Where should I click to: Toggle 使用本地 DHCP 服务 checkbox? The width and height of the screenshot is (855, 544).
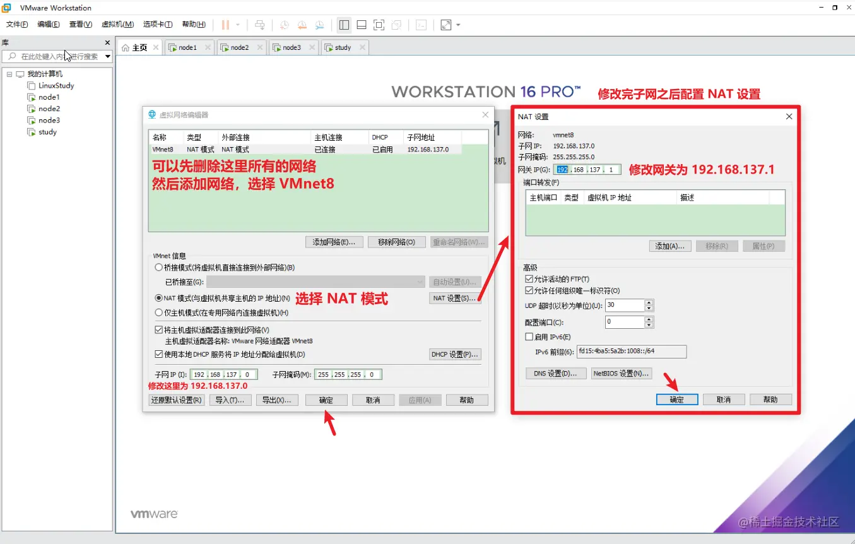click(x=158, y=355)
